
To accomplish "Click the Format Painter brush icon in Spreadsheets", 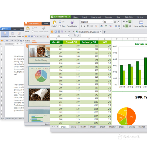I will (x=72, y=22).
